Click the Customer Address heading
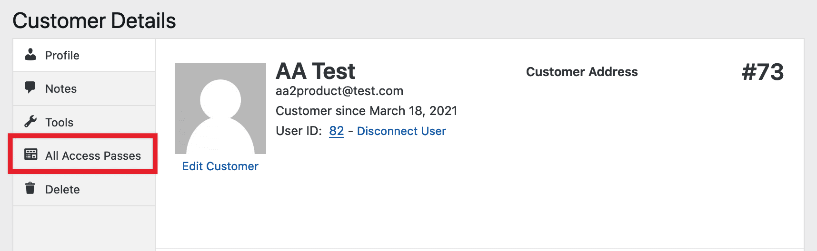Screen dimensions: 817x251 [582, 72]
